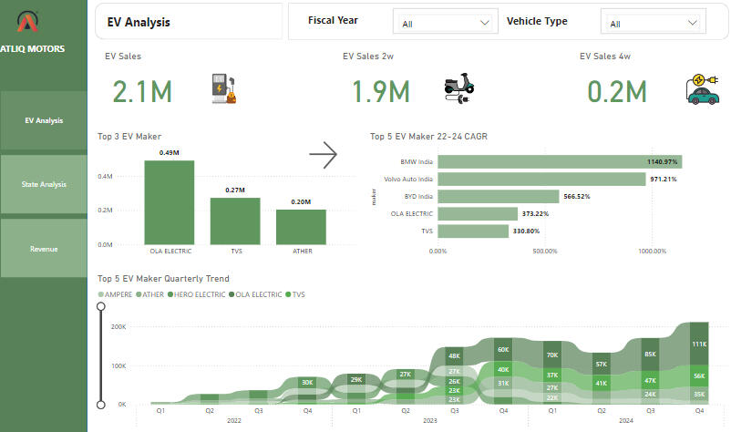Switch to the State Analysis page

click(44, 184)
